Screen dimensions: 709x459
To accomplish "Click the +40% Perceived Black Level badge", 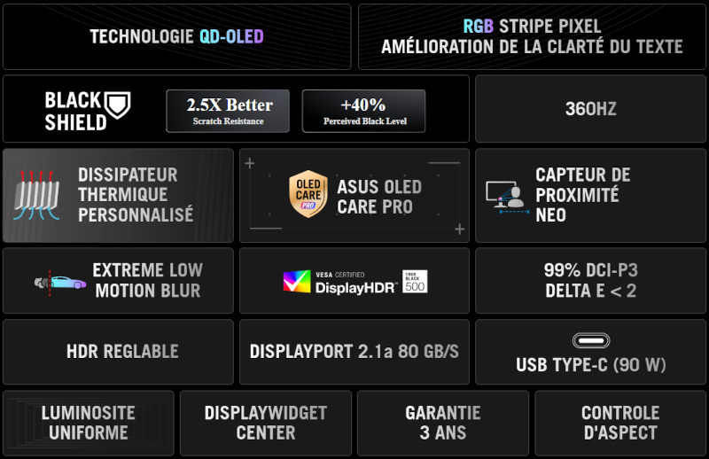I will (x=363, y=111).
